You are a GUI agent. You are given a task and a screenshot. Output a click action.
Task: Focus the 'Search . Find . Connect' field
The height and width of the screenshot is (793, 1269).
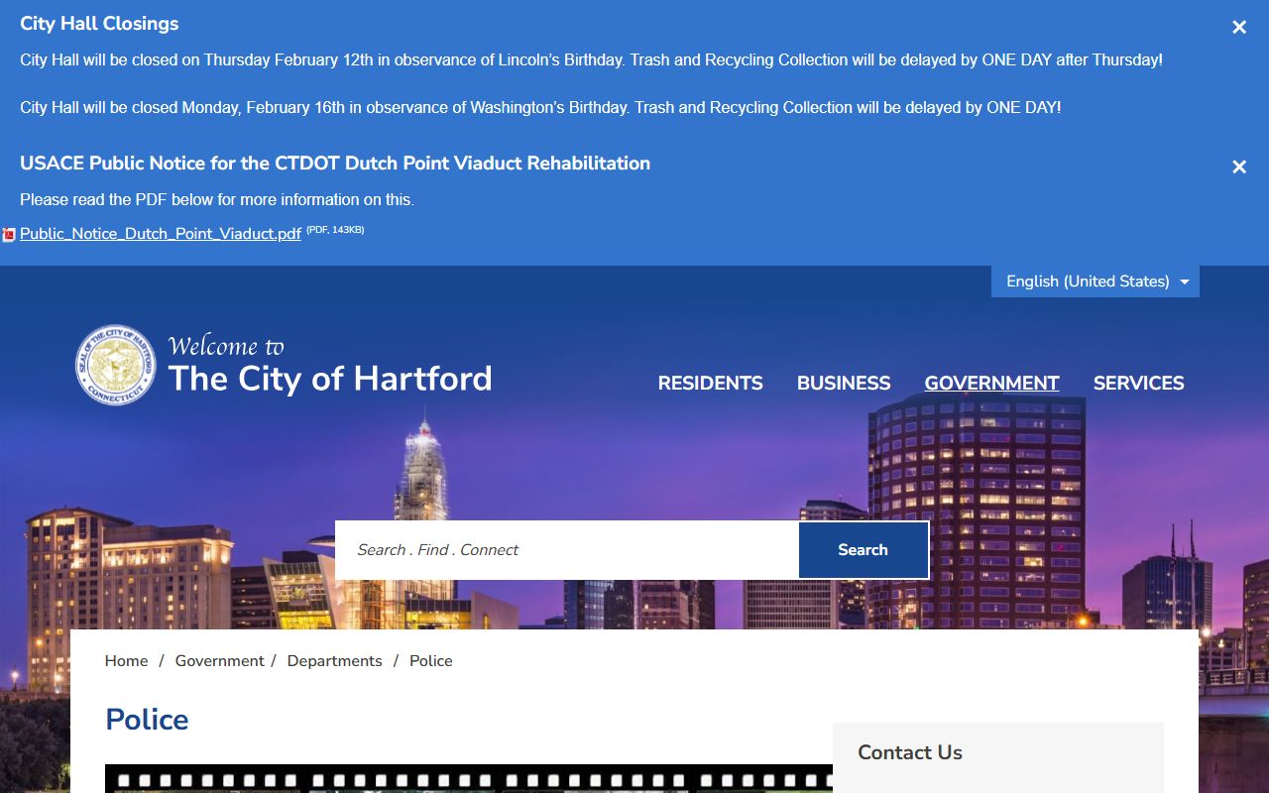click(x=566, y=550)
